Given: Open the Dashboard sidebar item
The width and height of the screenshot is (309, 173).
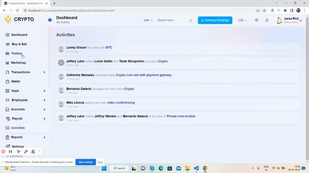Looking at the screenshot, I should pos(19,35).
